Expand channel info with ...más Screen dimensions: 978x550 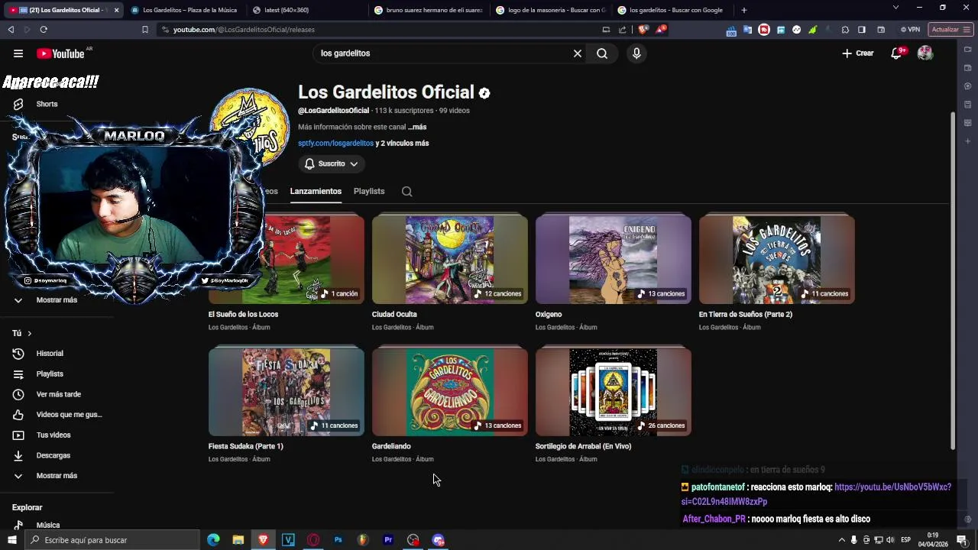417,128
